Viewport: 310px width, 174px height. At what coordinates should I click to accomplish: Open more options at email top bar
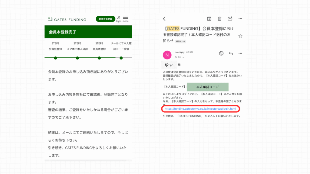(x=240, y=19)
